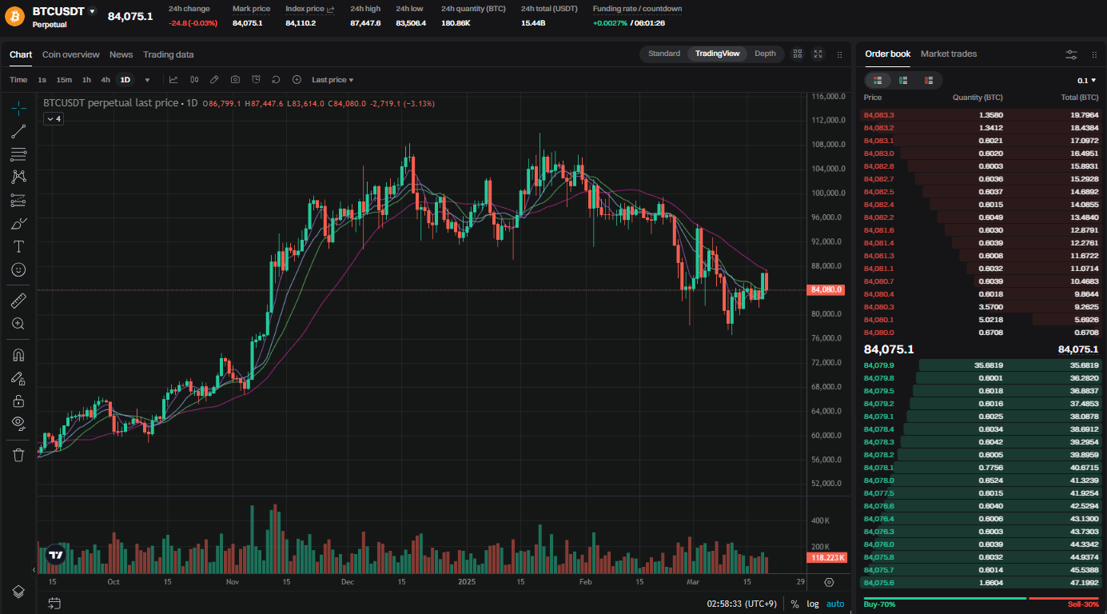Show only buy orders in order book
1107x614 pixels.
[903, 80]
